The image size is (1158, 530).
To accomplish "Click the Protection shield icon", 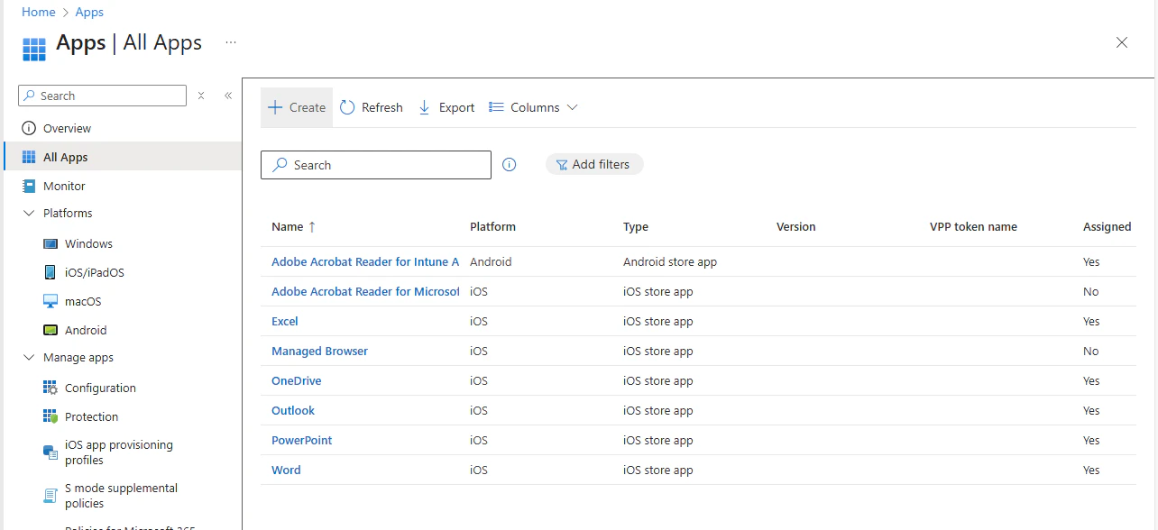I will [51, 416].
